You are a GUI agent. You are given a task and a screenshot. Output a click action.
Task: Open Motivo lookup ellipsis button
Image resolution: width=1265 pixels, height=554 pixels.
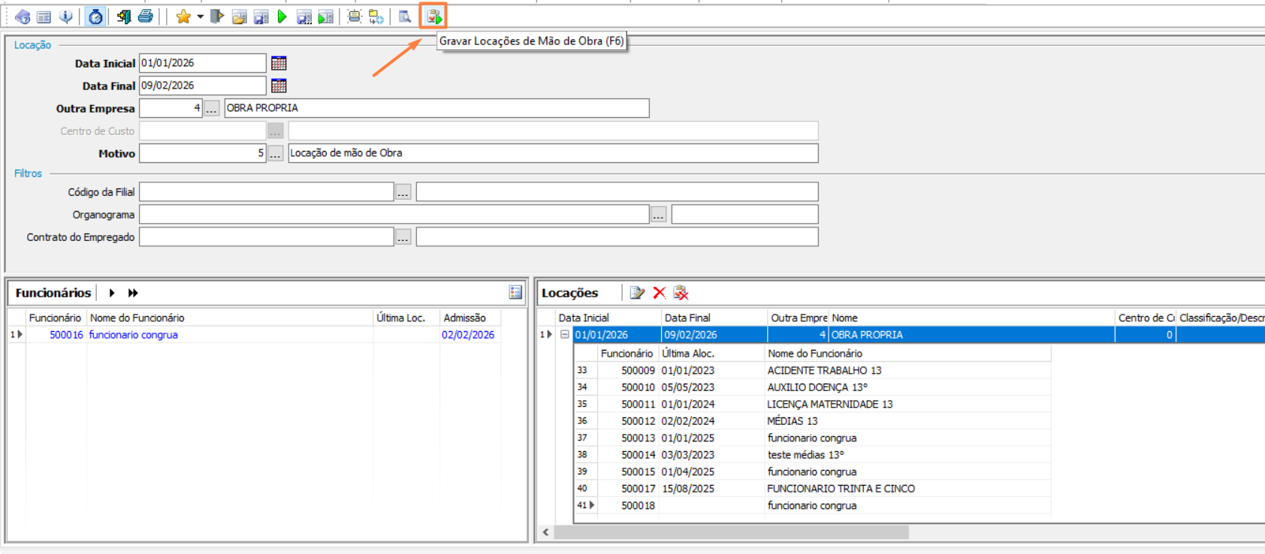276,154
